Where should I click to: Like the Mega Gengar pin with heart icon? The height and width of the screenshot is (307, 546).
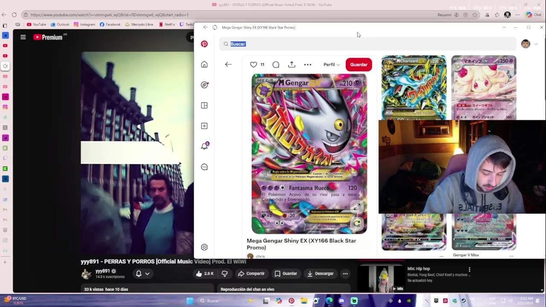[x=253, y=64]
